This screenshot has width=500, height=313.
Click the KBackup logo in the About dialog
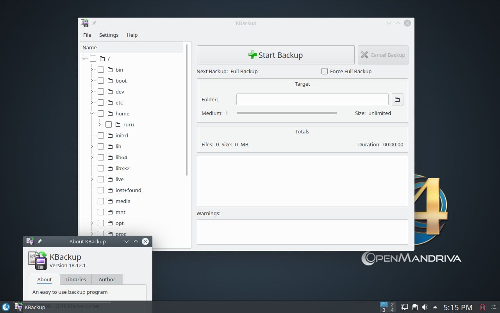pos(37,260)
